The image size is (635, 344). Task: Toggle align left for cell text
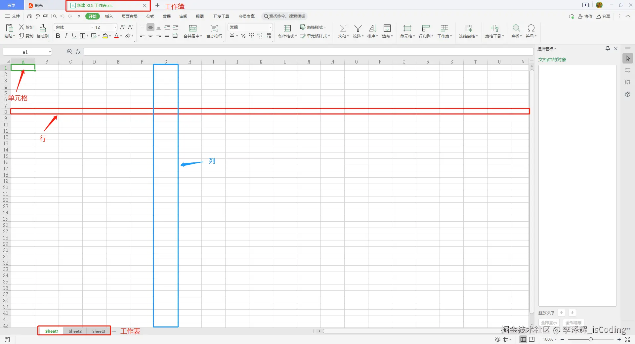tap(142, 36)
